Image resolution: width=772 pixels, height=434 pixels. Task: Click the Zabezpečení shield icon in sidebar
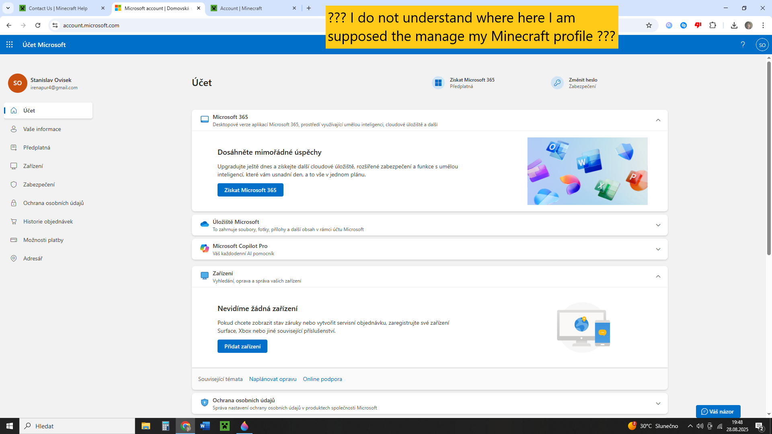pyautogui.click(x=14, y=184)
